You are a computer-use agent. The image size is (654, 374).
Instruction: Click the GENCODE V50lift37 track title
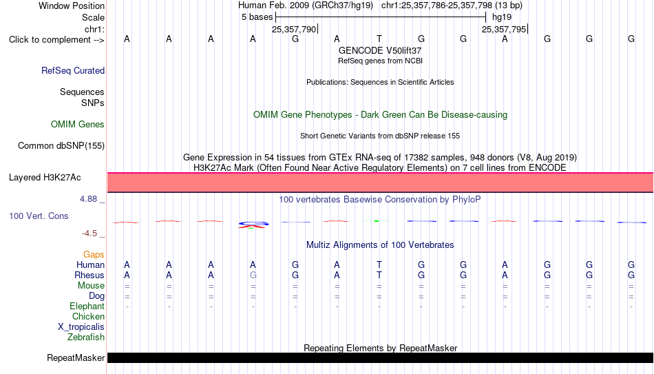[x=380, y=50]
